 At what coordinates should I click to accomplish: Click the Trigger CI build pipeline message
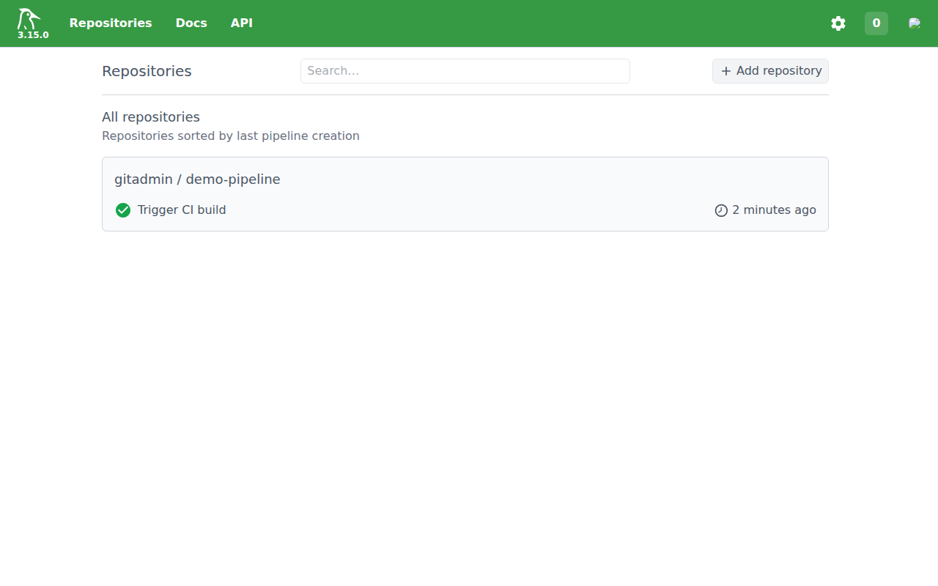(182, 210)
